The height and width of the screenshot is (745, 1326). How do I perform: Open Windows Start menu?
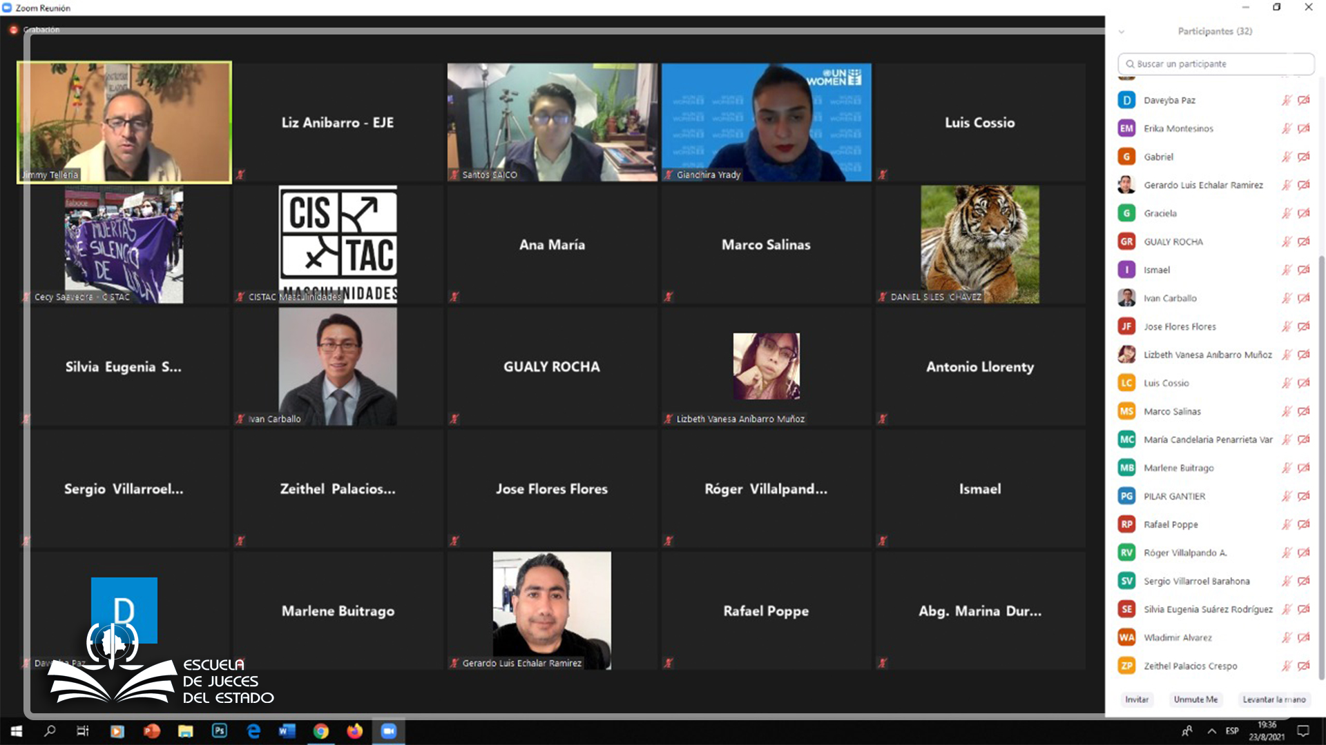click(17, 731)
